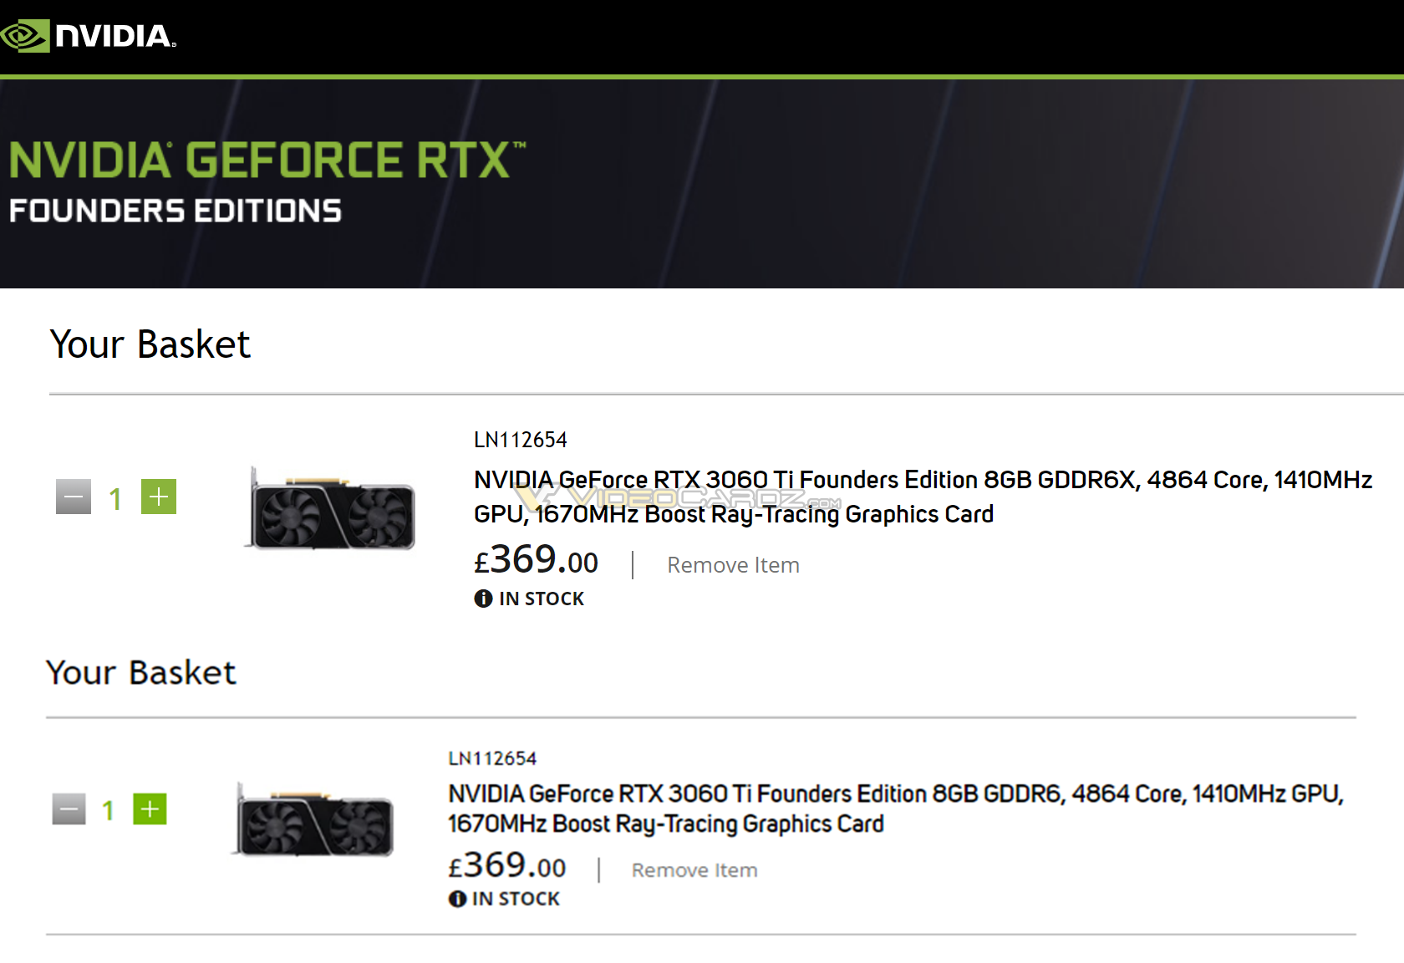
Task: Select the LN112654 product code of first item
Action: pyautogui.click(x=520, y=440)
